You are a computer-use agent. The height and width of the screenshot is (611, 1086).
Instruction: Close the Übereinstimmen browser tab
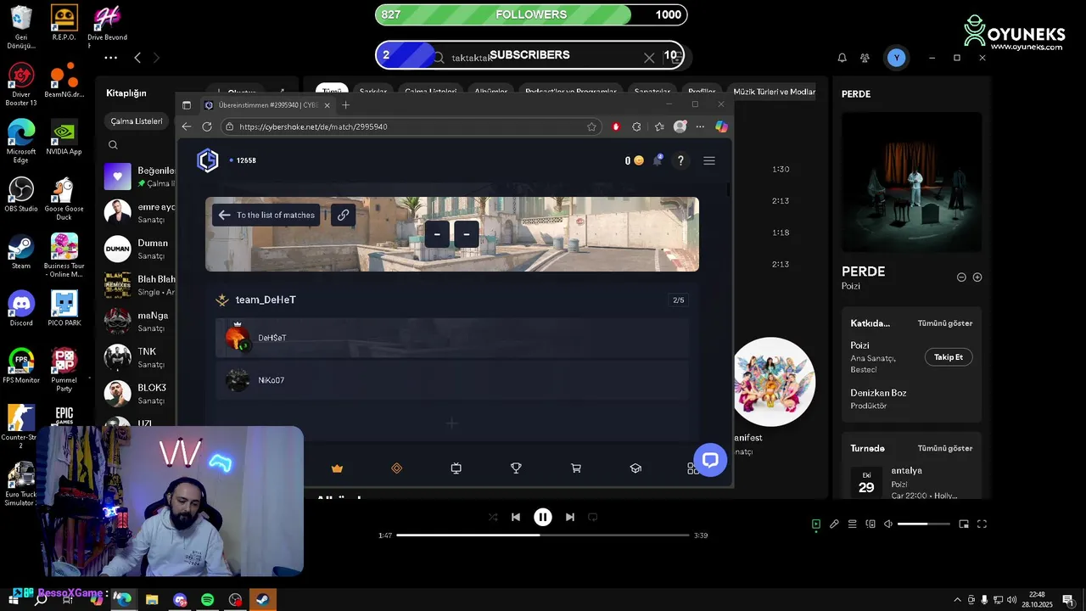(327, 105)
